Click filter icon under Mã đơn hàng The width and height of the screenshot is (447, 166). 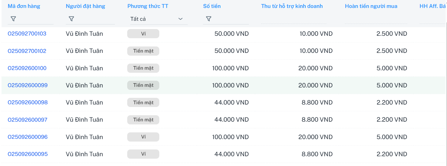tap(13, 19)
